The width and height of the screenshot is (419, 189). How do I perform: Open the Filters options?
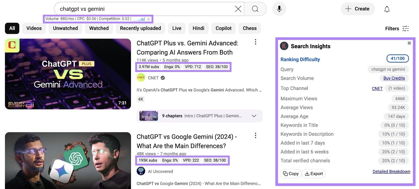click(x=397, y=29)
